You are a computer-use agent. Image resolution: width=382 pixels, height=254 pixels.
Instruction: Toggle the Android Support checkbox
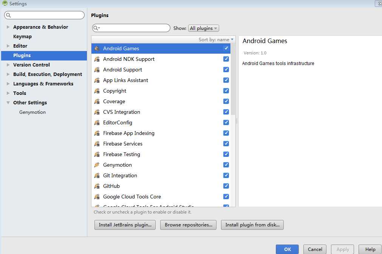226,70
